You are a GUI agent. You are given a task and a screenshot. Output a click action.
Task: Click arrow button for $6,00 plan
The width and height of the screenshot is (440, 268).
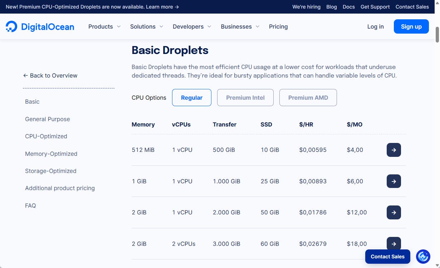tap(394, 181)
